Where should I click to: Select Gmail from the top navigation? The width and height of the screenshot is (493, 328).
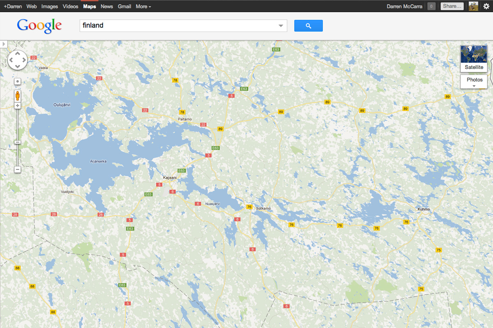click(124, 6)
